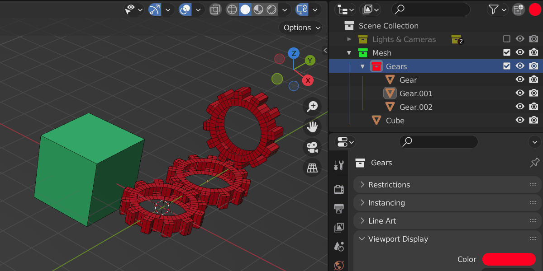
Task: Switch viewport to rendered shading
Action: point(271,9)
